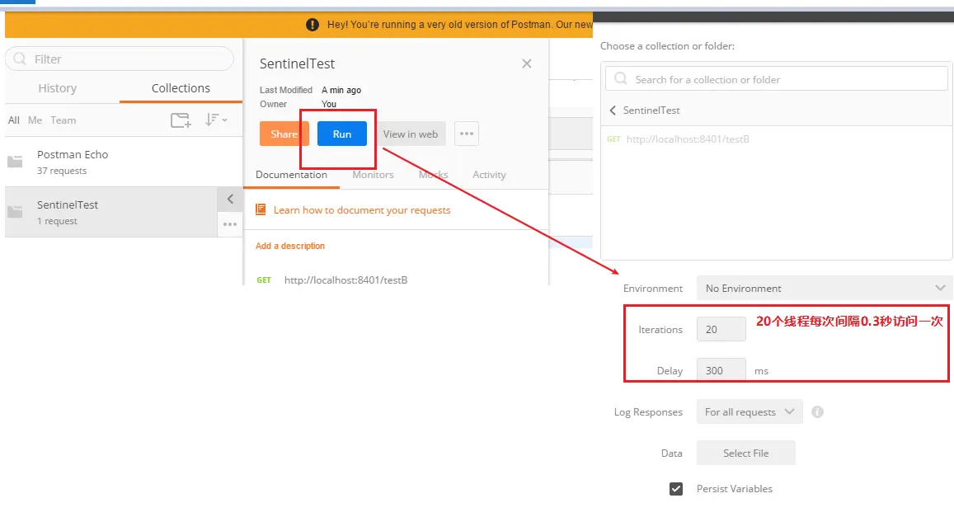954x531 pixels.
Task: Open the Activity tab
Action: [489, 175]
